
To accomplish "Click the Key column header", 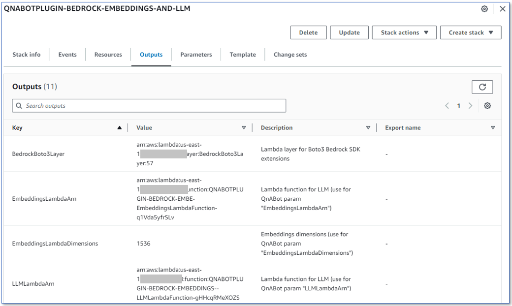I will tap(17, 128).
